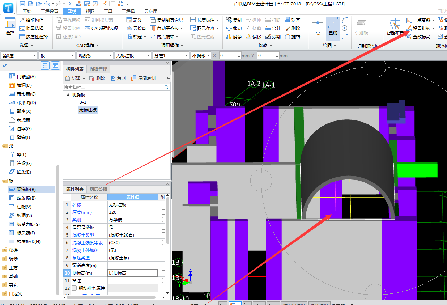Select the 旋转 rotate tool
Image resolution: width=447 pixels, height=305 pixels.
[x=293, y=37]
